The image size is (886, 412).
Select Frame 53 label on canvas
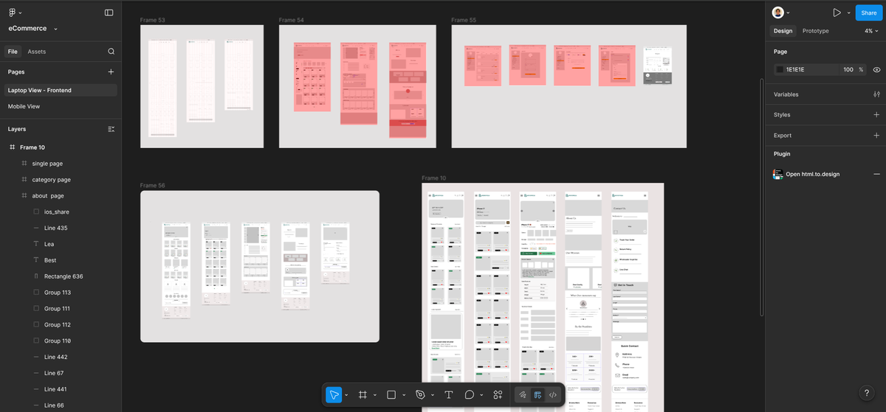[x=153, y=20]
